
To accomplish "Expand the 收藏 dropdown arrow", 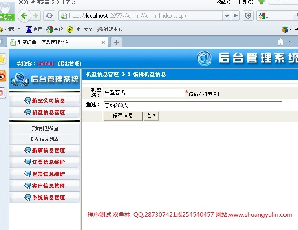I will point(18,29).
